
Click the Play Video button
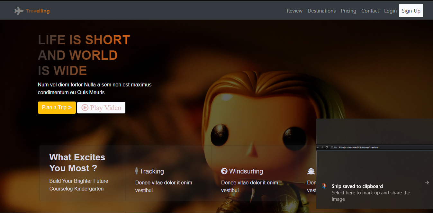tap(101, 107)
